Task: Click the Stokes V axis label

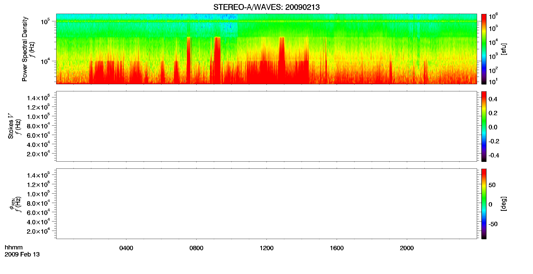Action: 10,126
